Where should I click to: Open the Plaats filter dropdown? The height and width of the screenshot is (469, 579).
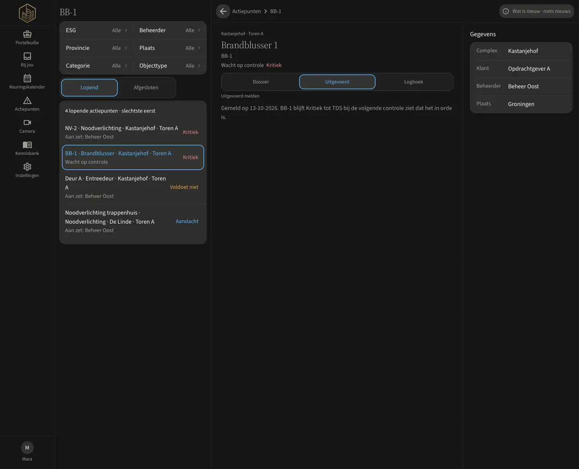coord(170,48)
